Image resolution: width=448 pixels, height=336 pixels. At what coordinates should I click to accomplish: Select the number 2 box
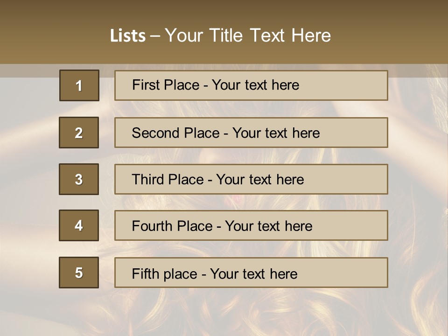tap(79, 133)
